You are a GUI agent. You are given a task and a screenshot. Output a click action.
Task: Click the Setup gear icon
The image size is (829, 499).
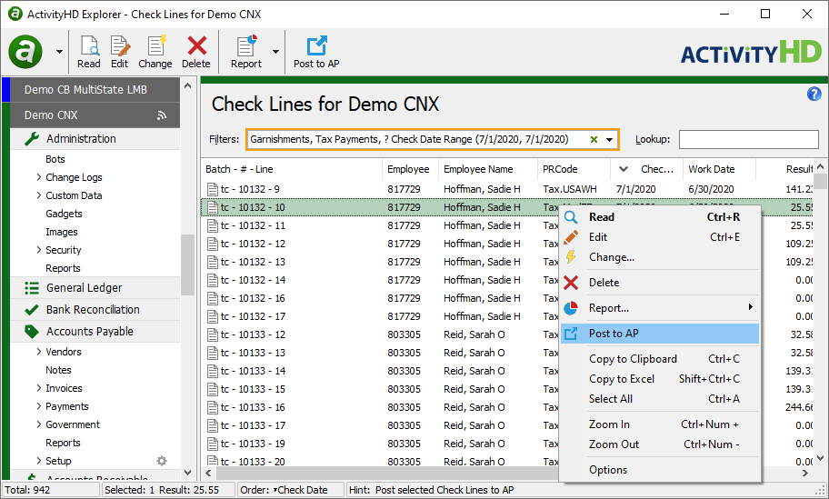tap(162, 461)
